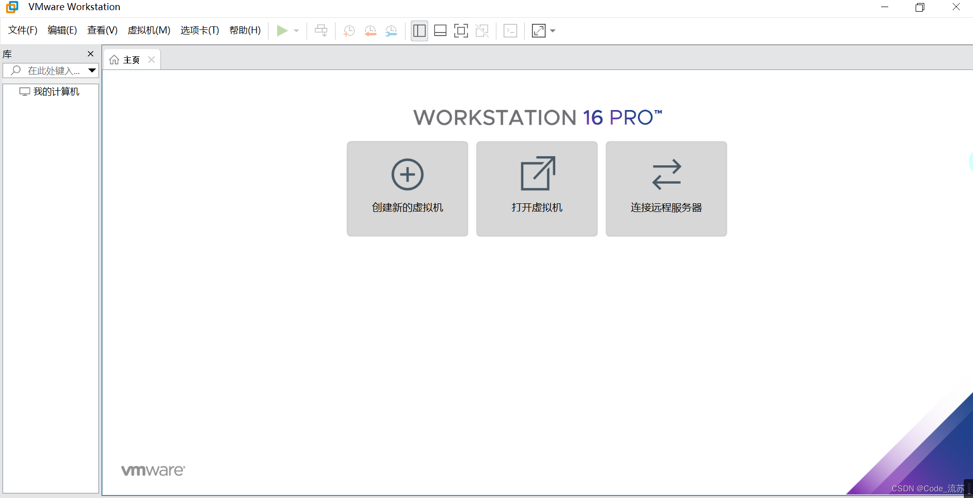The height and width of the screenshot is (498, 973).
Task: Open the 选项卡(T) menu
Action: pyautogui.click(x=199, y=30)
